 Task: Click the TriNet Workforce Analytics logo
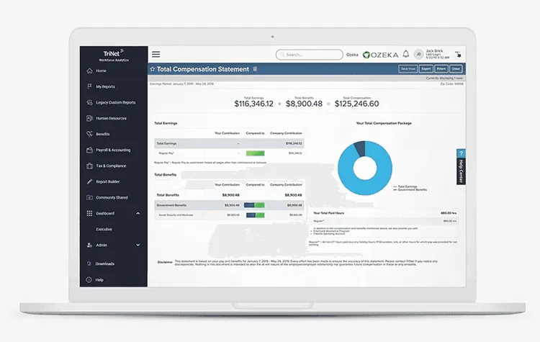(112, 55)
